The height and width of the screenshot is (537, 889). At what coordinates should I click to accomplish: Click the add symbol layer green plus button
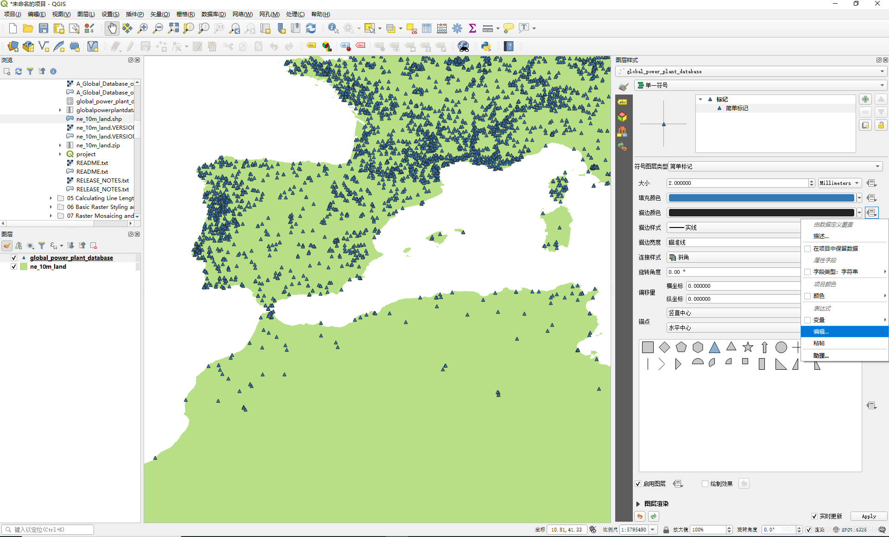click(x=865, y=99)
